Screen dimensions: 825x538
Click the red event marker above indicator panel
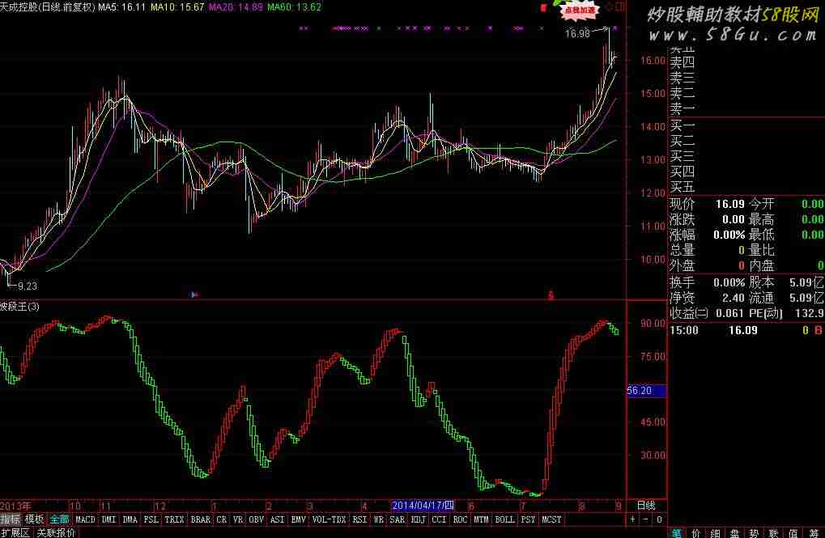pyautogui.click(x=551, y=295)
